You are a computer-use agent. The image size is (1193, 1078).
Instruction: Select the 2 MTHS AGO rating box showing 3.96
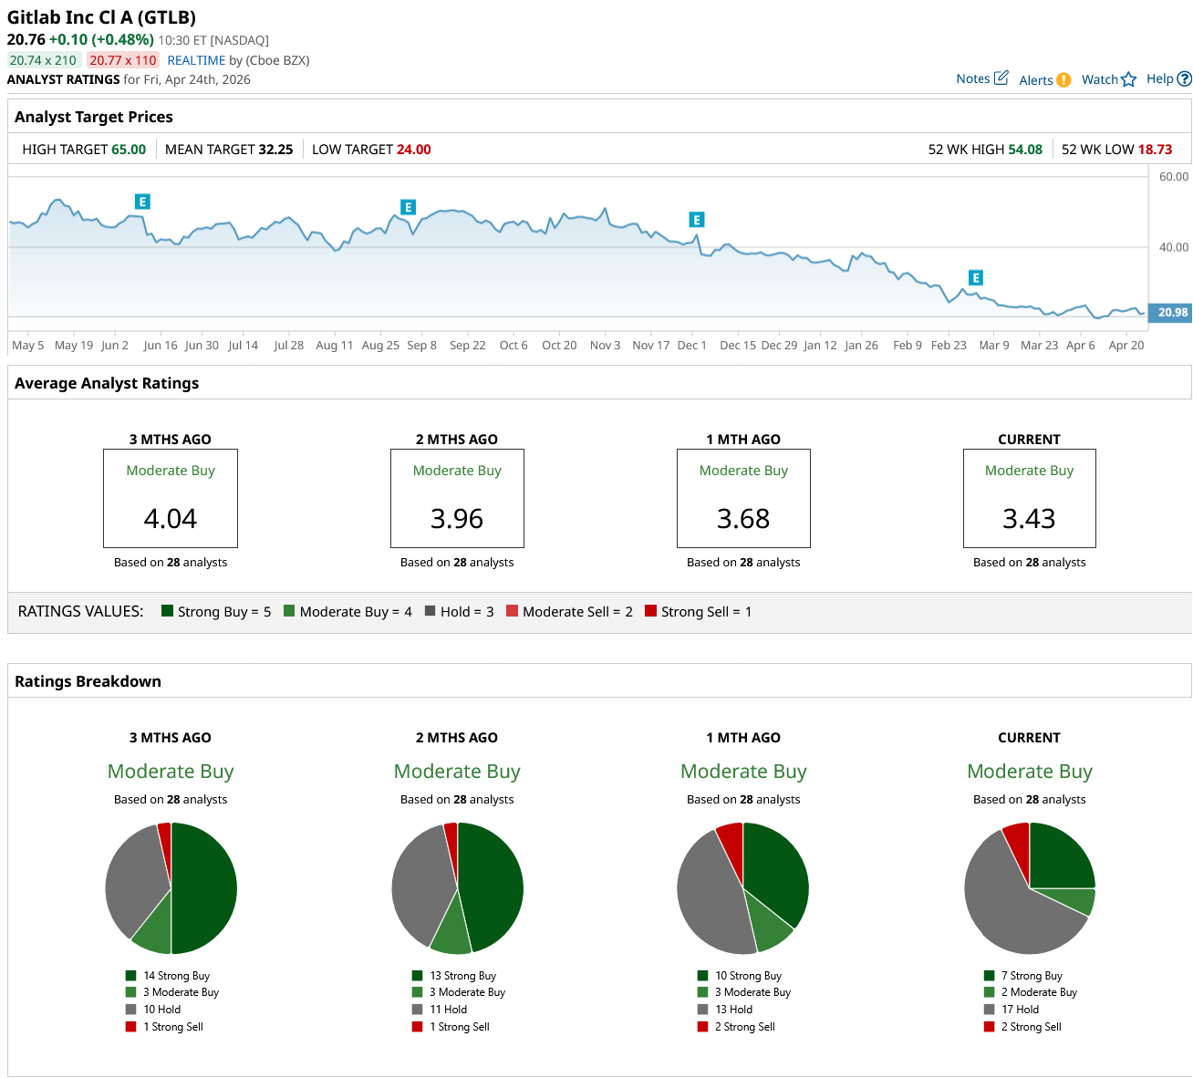(x=457, y=498)
